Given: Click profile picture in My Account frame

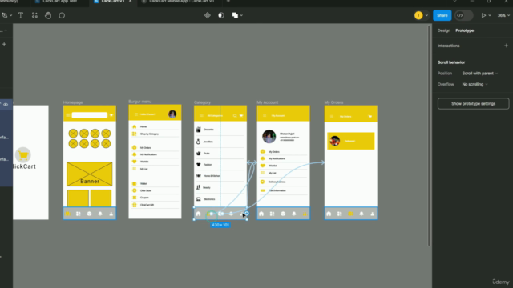Looking at the screenshot, I should (269, 137).
